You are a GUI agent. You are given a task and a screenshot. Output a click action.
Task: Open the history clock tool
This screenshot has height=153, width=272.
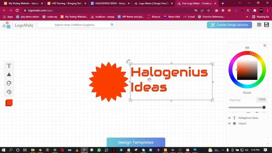[9, 92]
